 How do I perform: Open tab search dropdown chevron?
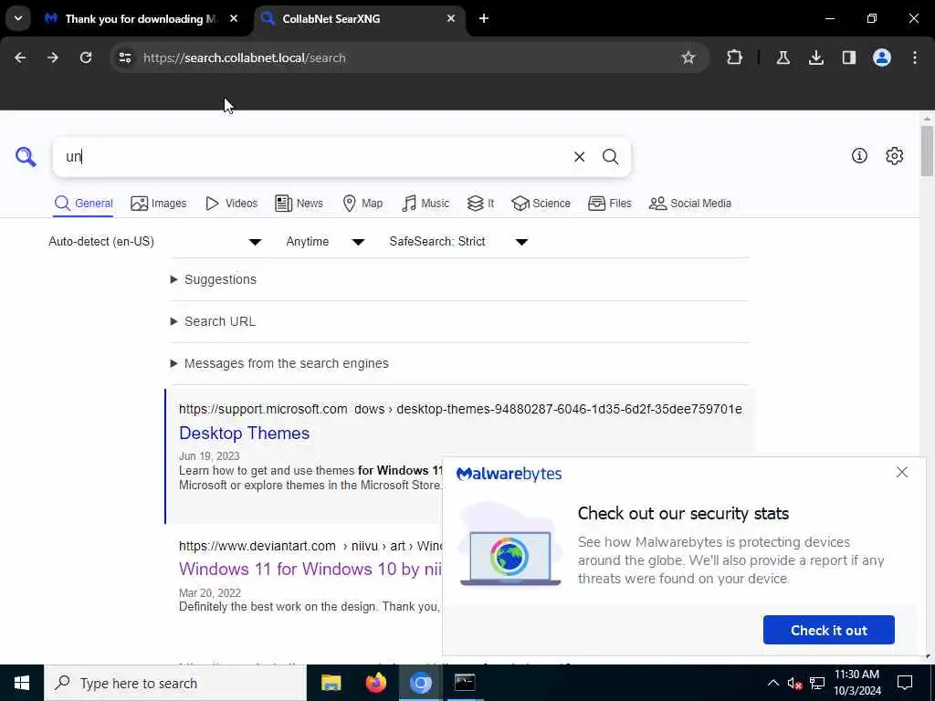coord(18,18)
